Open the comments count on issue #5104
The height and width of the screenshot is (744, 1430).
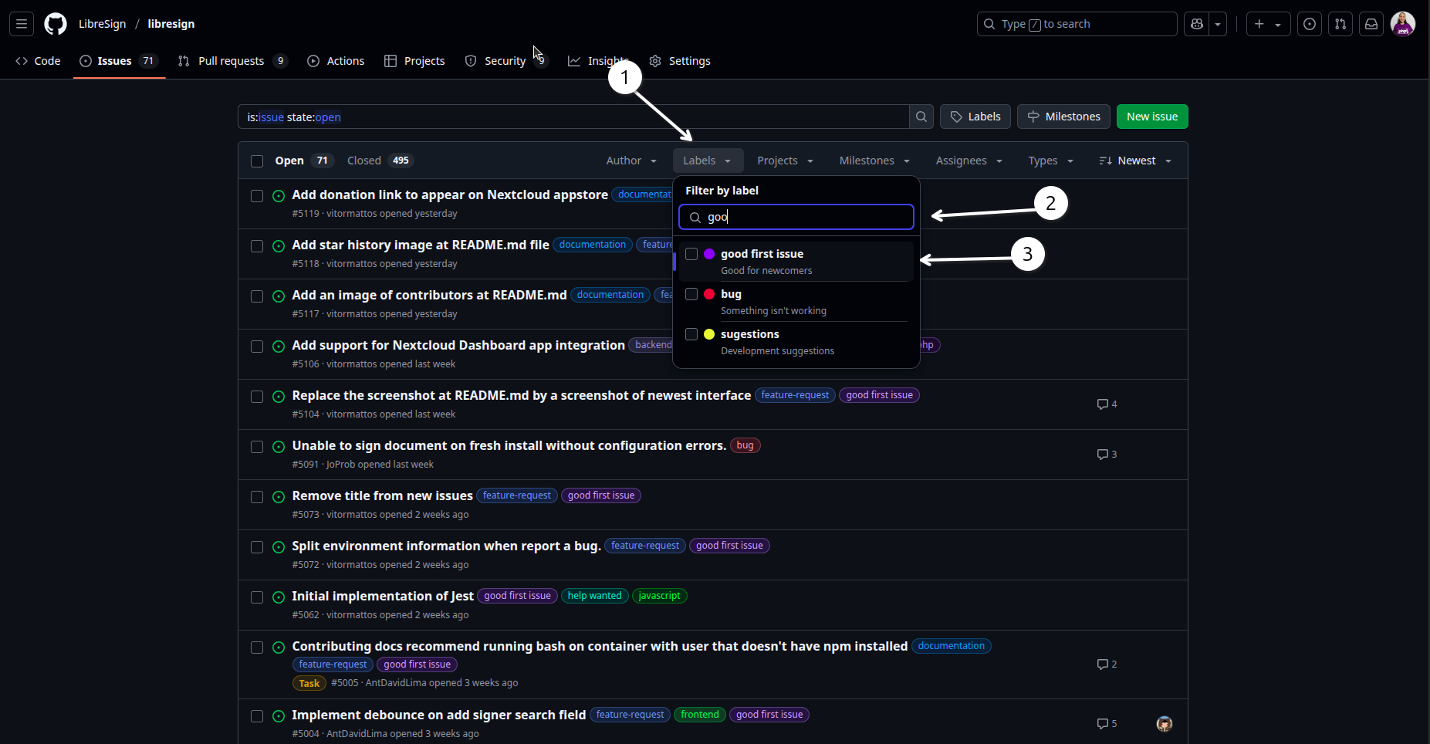click(1107, 404)
